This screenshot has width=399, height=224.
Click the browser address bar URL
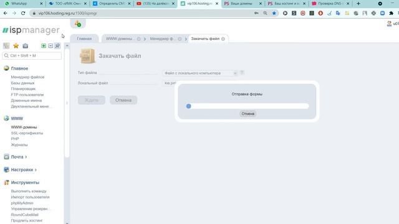pyautogui.click(x=67, y=13)
